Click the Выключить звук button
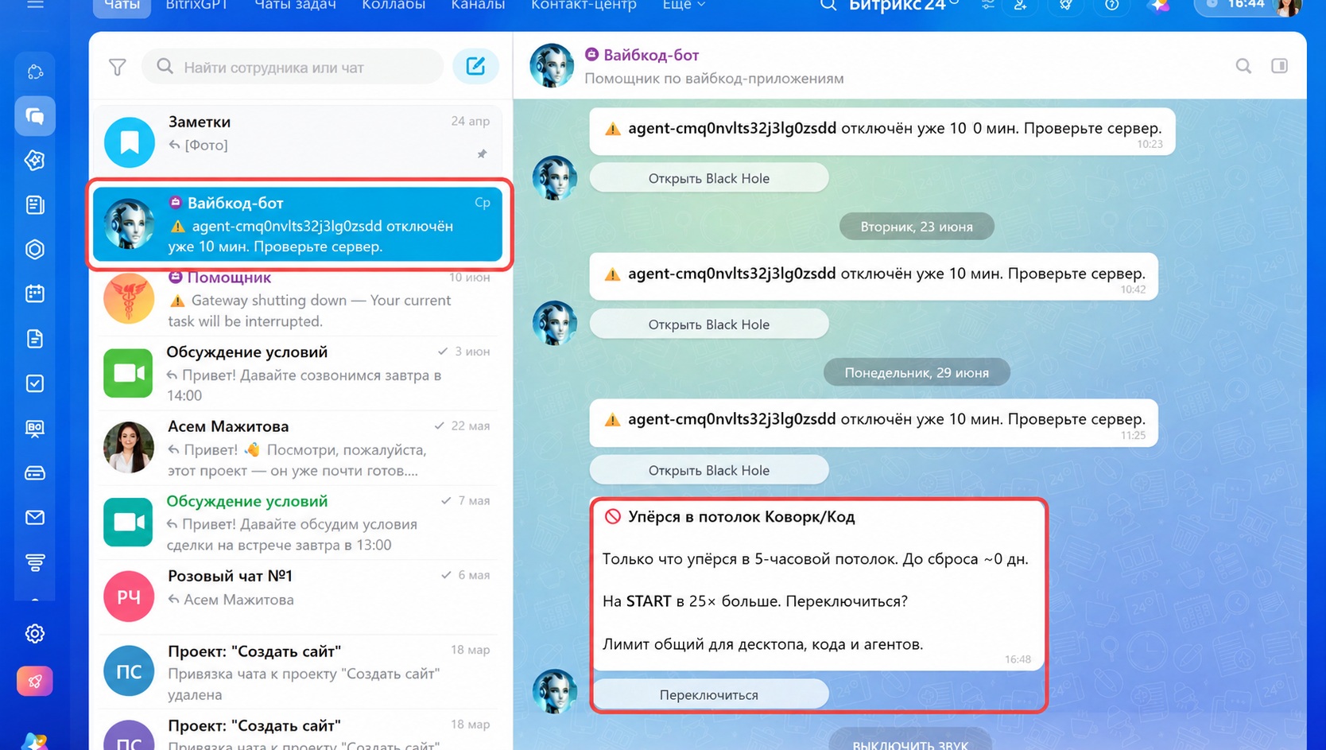Image resolution: width=1326 pixels, height=750 pixels. tap(910, 740)
